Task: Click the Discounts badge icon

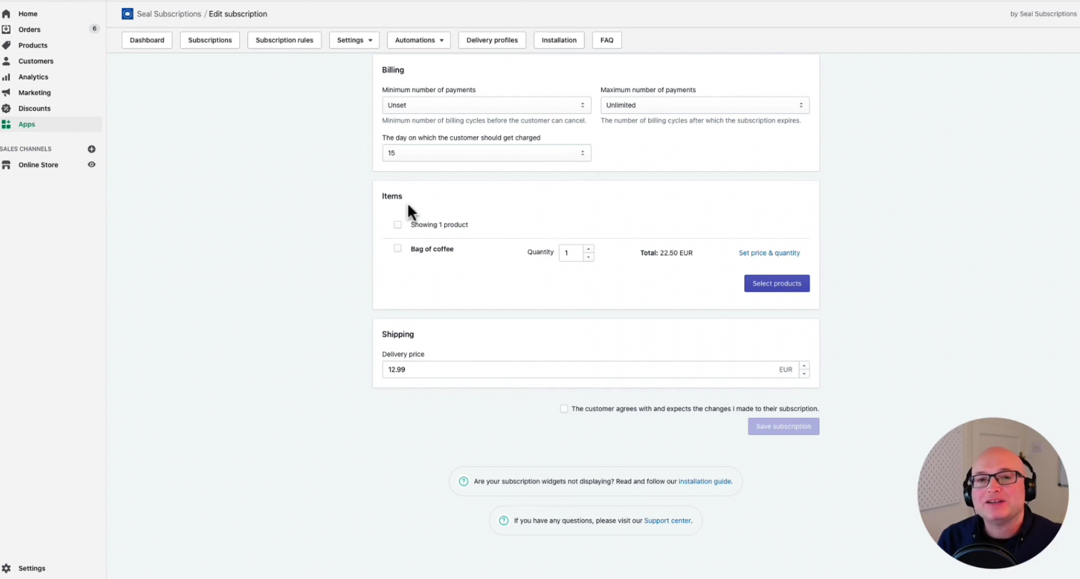Action: (x=6, y=108)
